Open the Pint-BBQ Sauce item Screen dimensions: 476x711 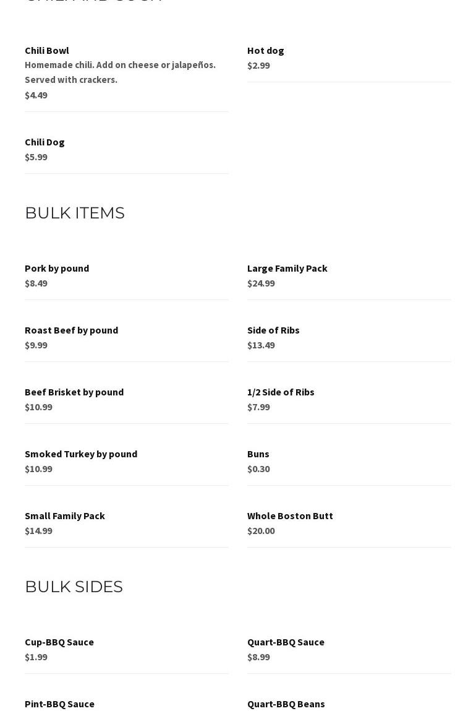[59, 704]
